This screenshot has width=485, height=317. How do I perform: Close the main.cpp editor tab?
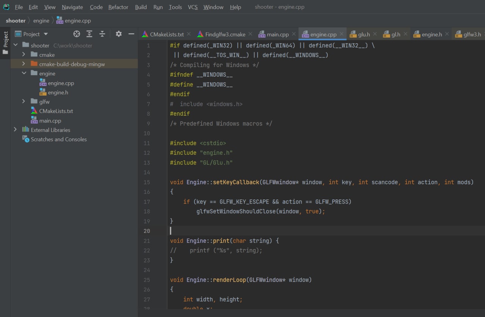294,34
